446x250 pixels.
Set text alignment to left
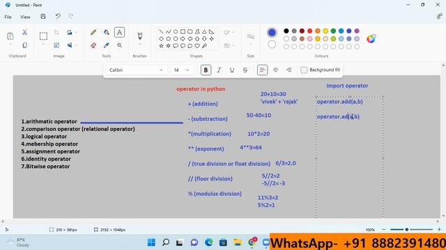[262, 70]
